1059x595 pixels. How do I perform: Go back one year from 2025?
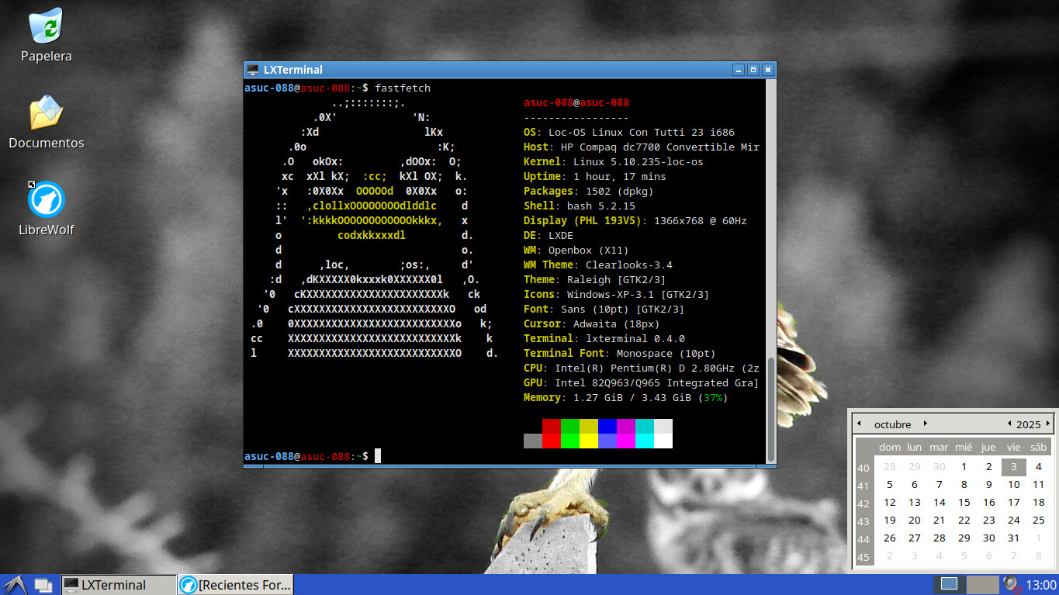tap(1009, 424)
